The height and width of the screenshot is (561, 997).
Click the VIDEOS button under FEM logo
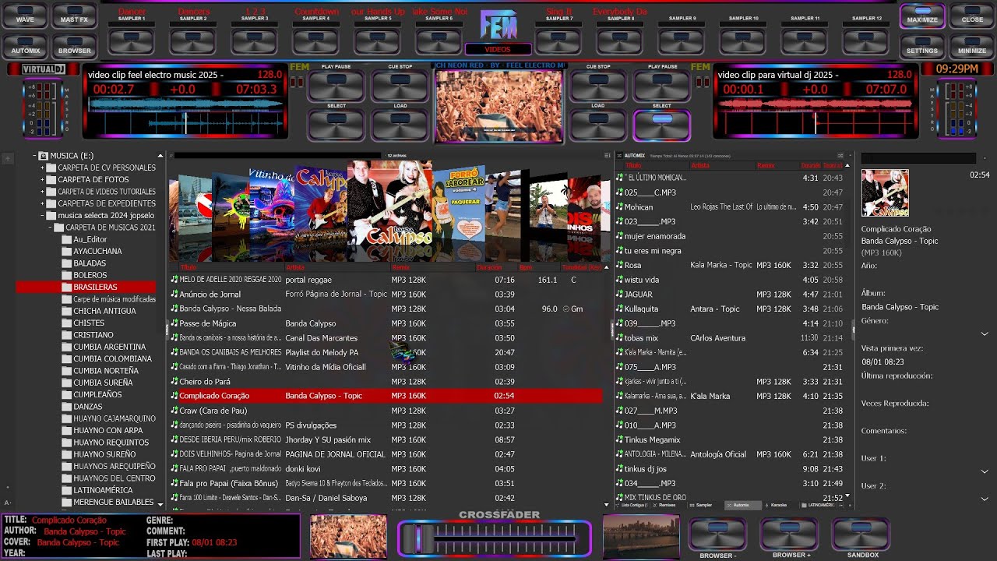pos(498,49)
